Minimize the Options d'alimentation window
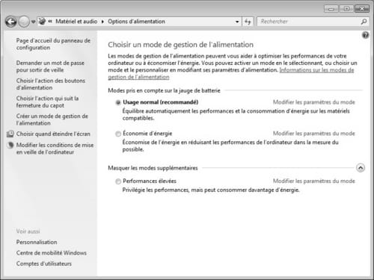 331,9
